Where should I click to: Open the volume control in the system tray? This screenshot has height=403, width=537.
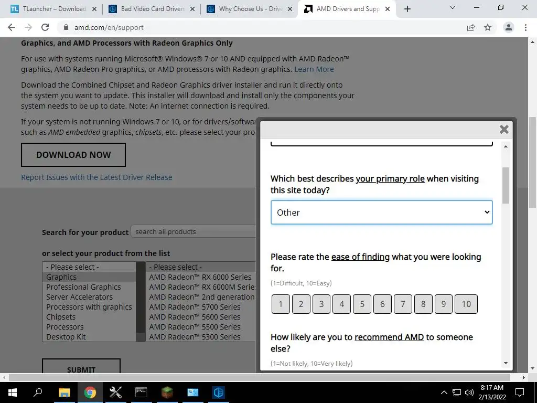pyautogui.click(x=469, y=393)
